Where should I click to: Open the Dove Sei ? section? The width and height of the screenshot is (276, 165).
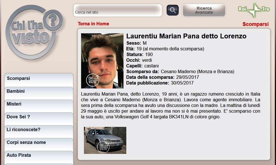tap(39, 119)
